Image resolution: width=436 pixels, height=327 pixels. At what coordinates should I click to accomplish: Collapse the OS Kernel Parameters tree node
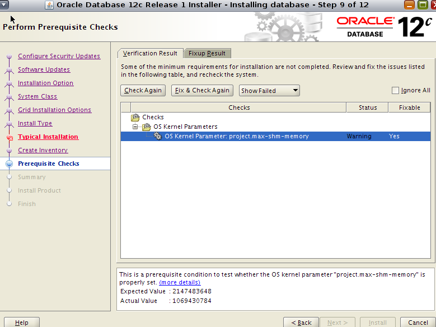[135, 127]
